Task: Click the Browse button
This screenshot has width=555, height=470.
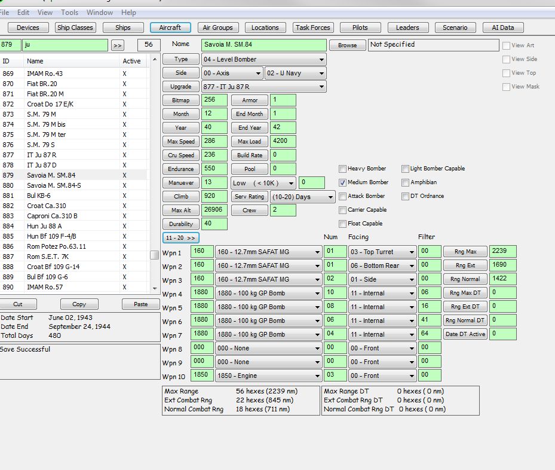Action: pos(347,45)
